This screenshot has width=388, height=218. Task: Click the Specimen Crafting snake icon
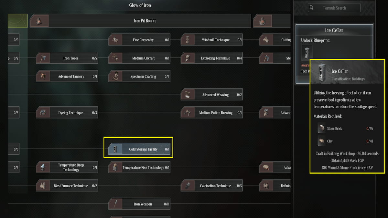coord(115,77)
